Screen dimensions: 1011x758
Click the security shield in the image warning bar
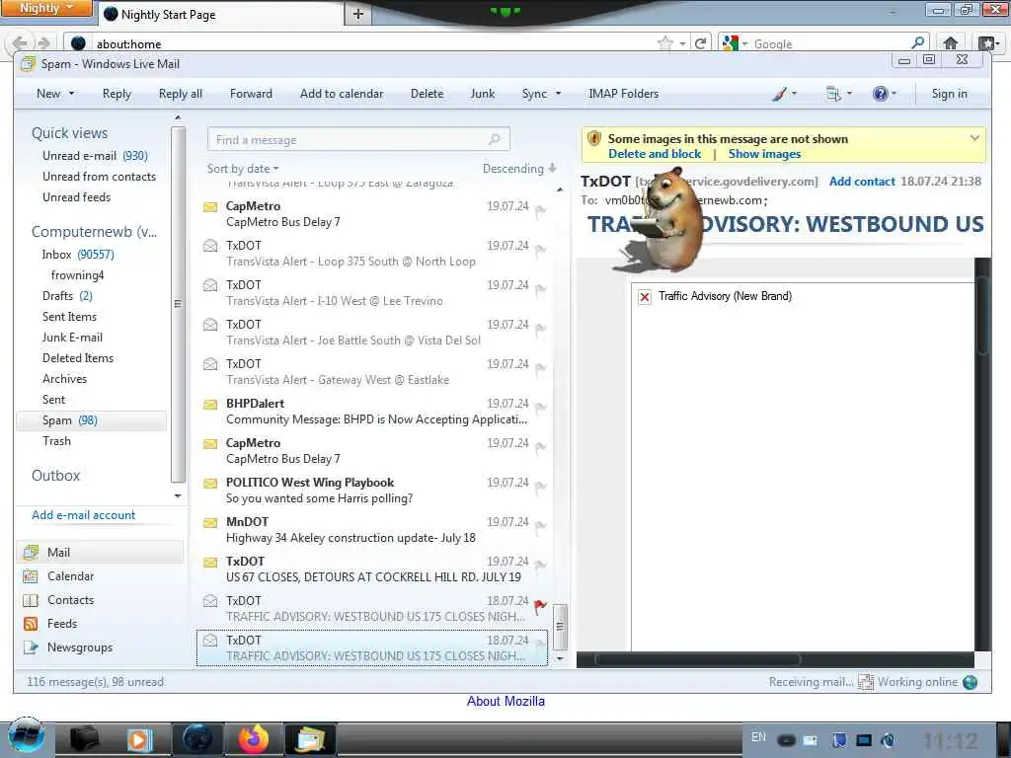(594, 138)
